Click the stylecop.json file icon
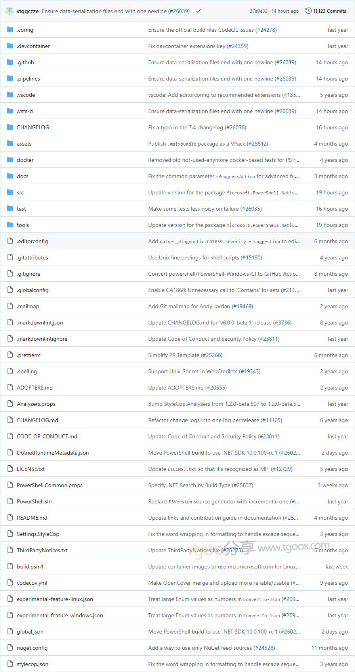The width and height of the screenshot is (355, 672). tap(10, 664)
